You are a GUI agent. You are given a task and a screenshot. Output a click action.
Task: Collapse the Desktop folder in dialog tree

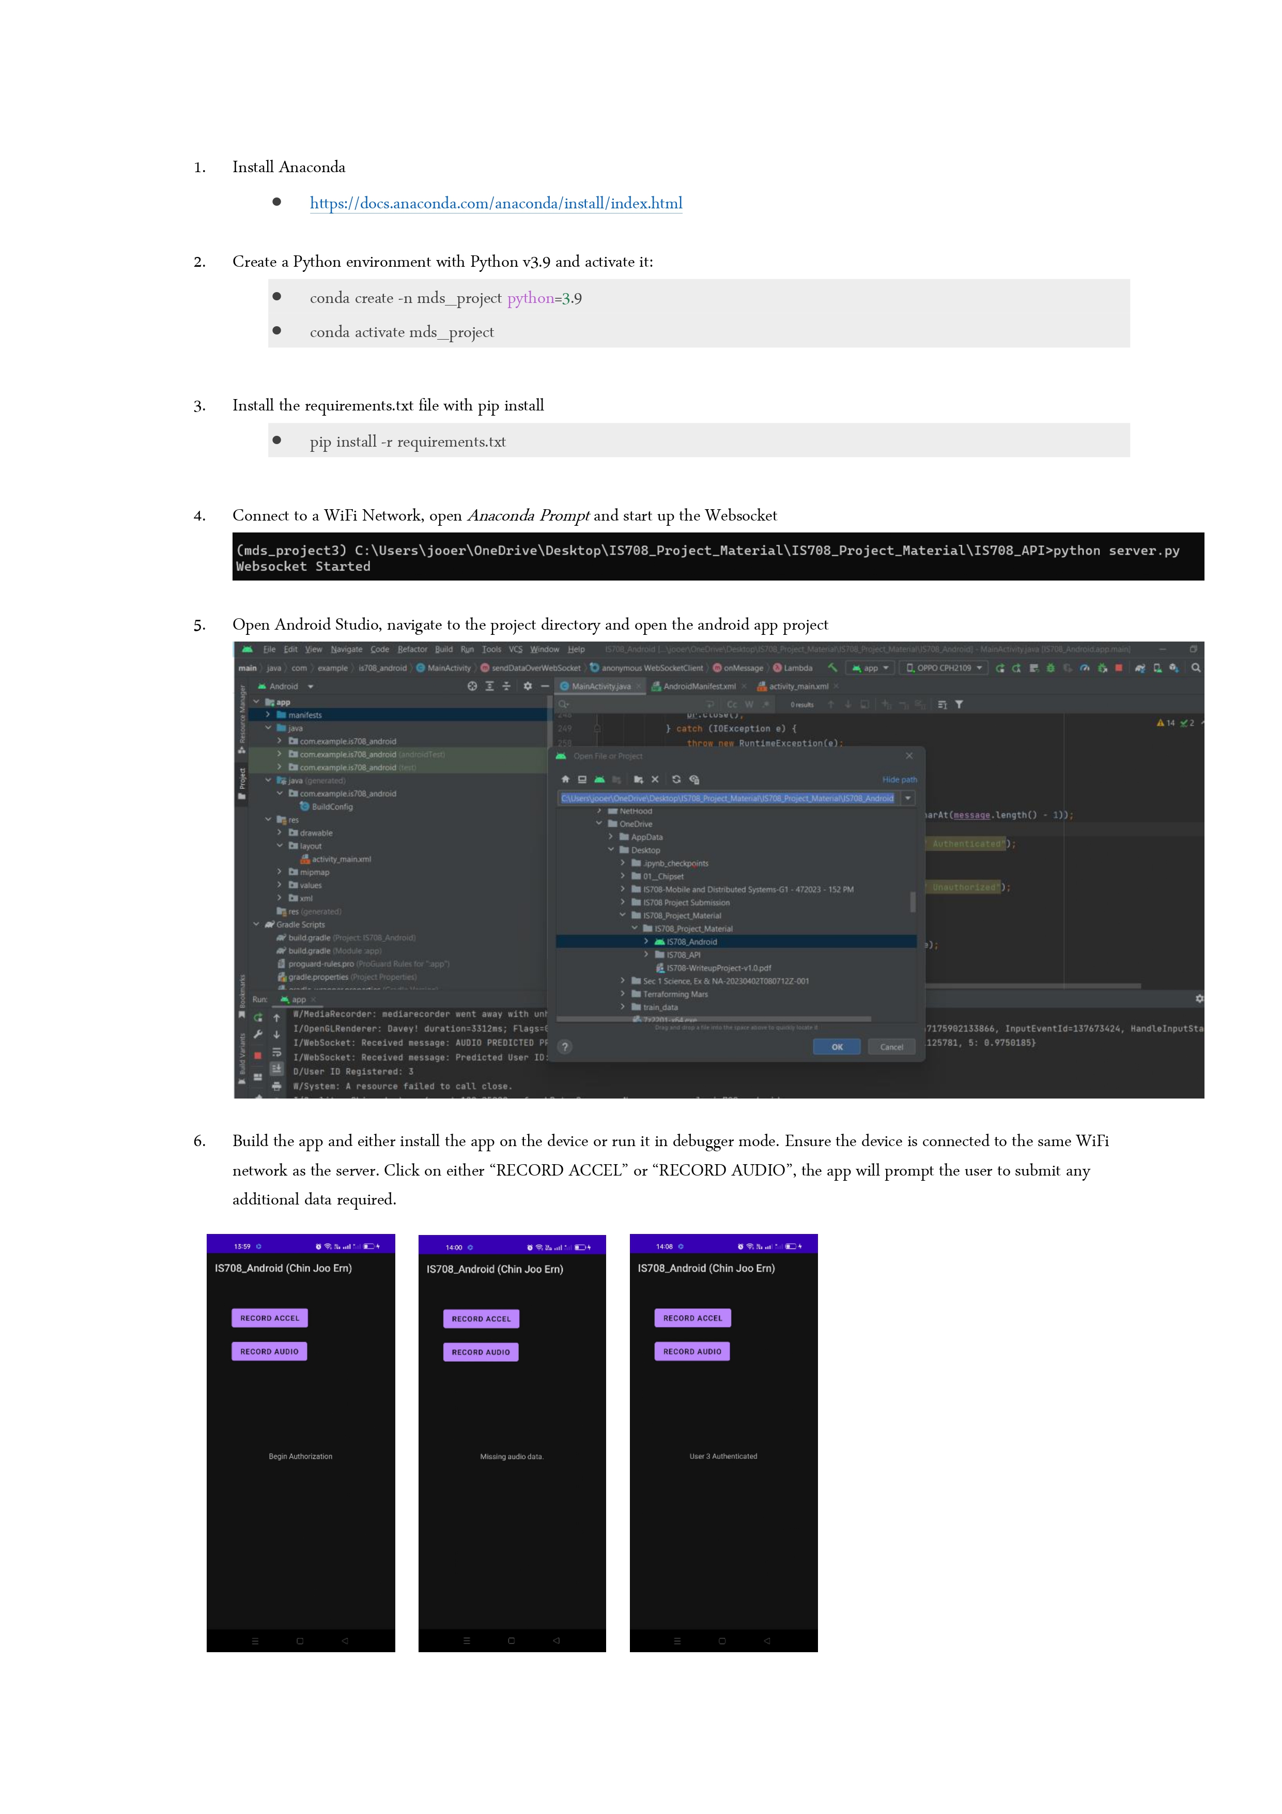(x=611, y=850)
